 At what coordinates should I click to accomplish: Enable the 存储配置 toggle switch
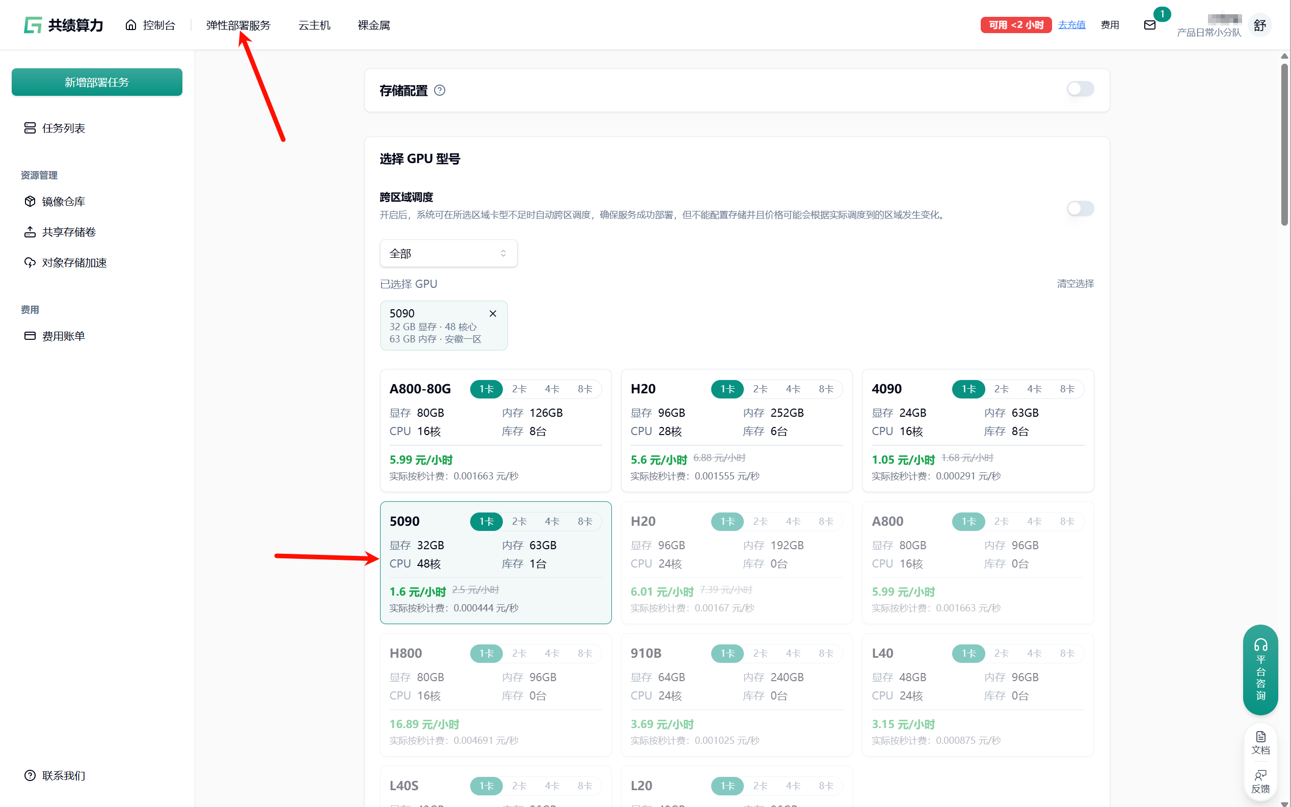coord(1080,89)
